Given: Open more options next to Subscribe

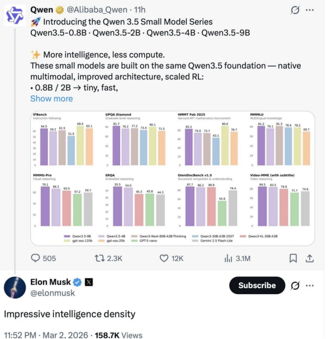Looking at the screenshot, I should click(x=310, y=285).
